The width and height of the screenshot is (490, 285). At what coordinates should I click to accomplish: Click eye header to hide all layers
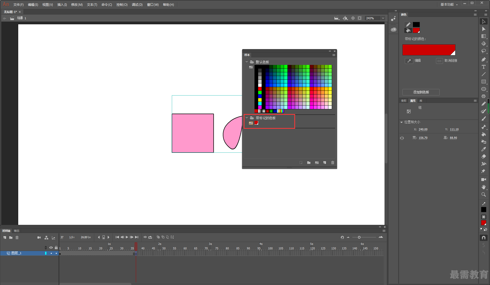tap(51, 248)
